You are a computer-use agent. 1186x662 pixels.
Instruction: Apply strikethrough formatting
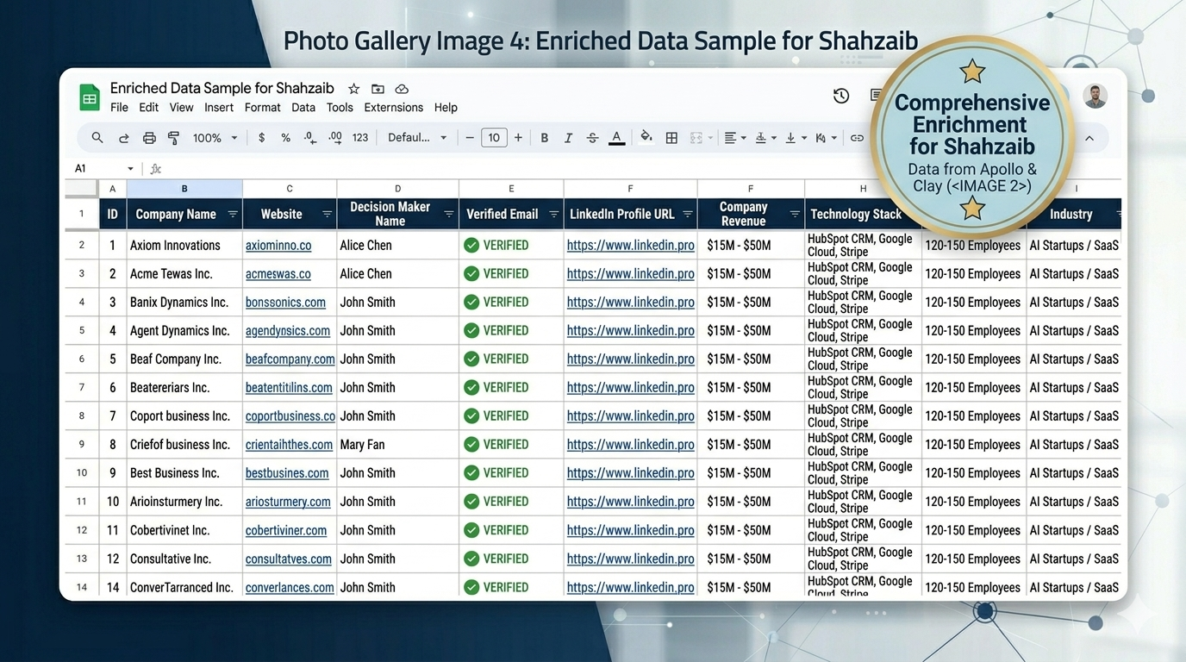click(x=592, y=138)
